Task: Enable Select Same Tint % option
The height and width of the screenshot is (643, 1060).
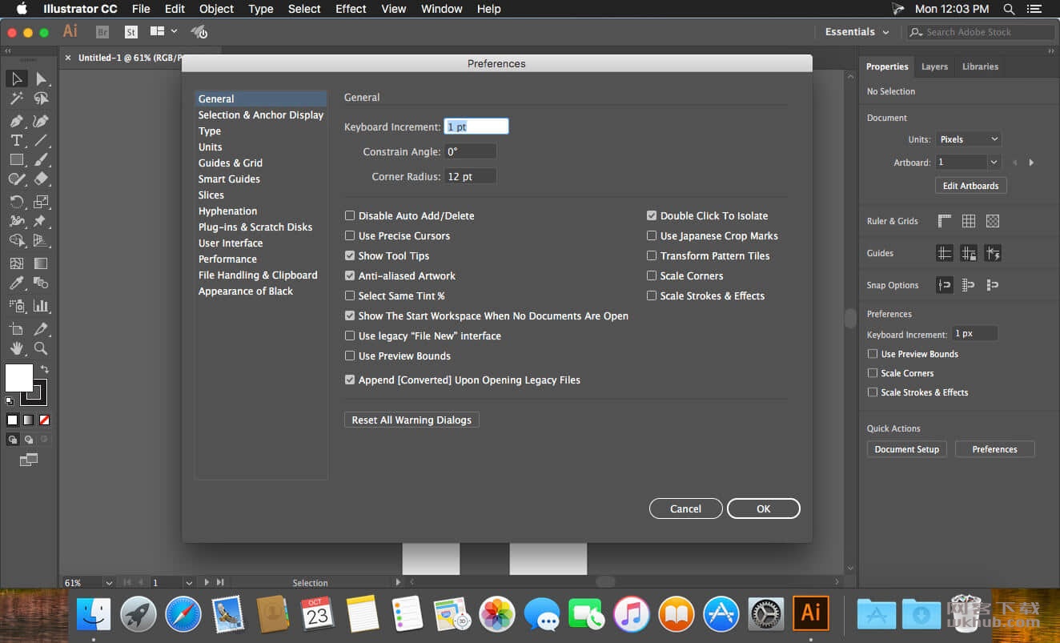Action: point(350,295)
